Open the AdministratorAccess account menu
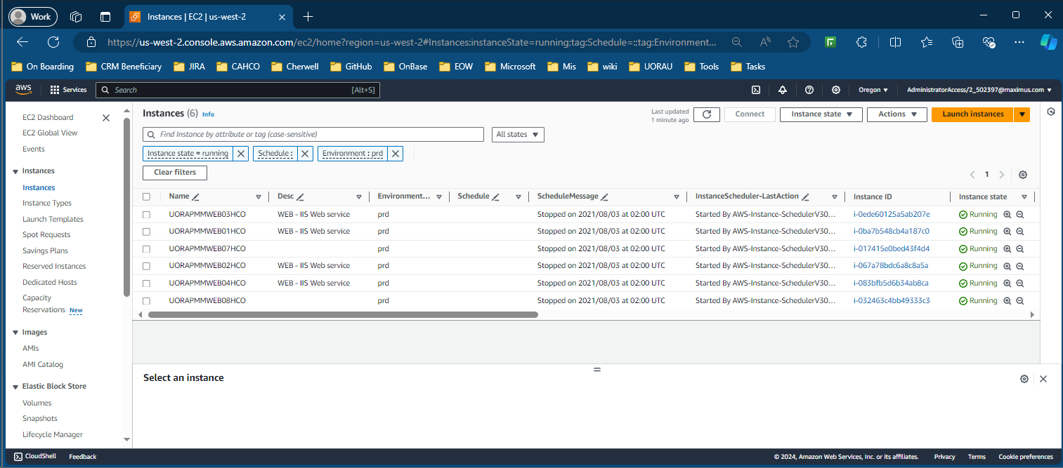Image resolution: width=1063 pixels, height=468 pixels. (x=979, y=90)
